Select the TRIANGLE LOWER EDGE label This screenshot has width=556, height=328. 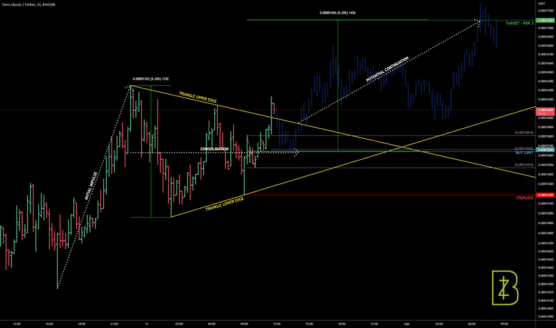225,204
